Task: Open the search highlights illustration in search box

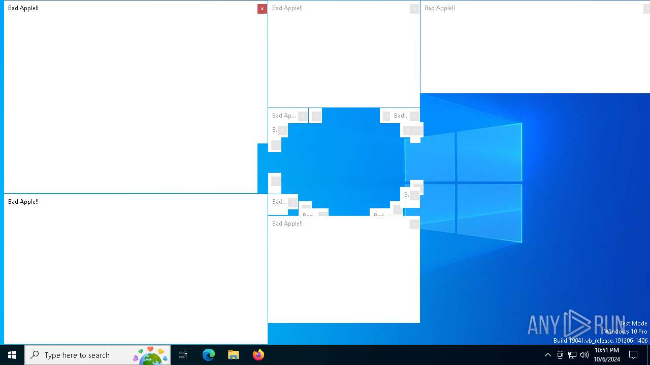Action: pos(150,355)
